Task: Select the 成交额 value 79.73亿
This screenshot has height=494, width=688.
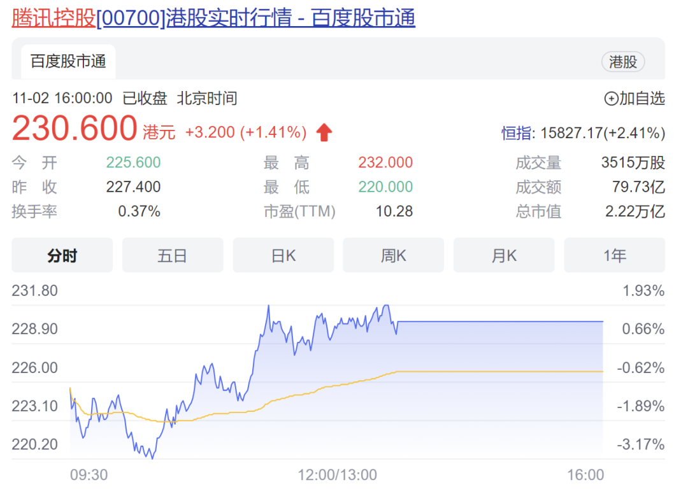Action: [638, 187]
